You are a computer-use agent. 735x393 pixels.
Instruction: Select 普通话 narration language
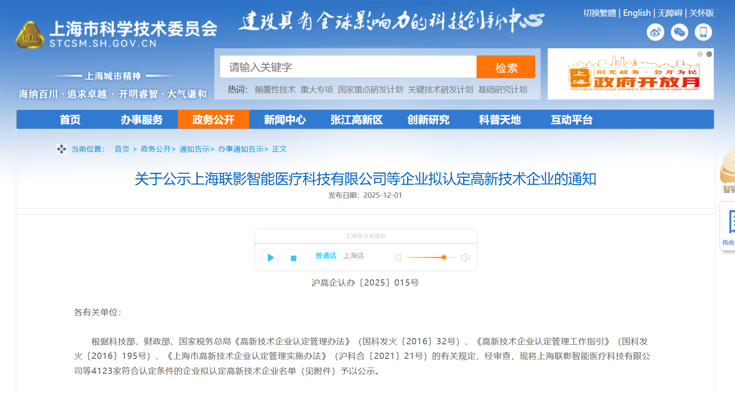(325, 256)
